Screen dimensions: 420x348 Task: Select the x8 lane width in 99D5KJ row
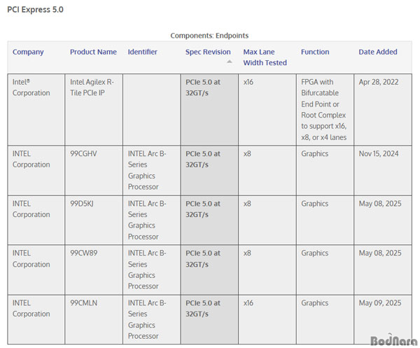(247, 204)
